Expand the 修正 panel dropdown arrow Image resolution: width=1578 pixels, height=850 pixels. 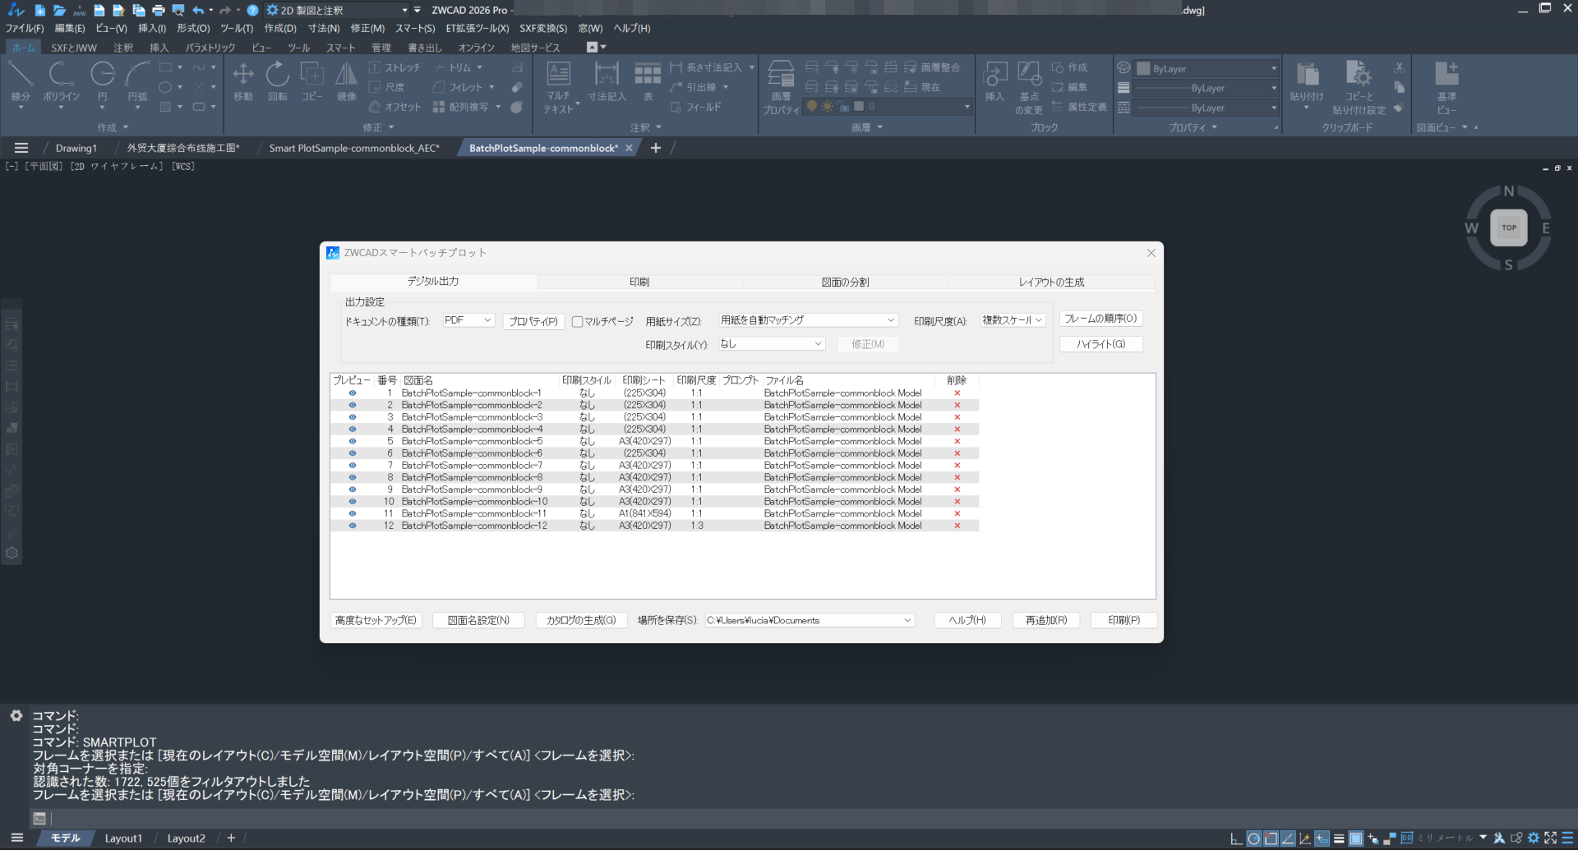[x=391, y=127]
